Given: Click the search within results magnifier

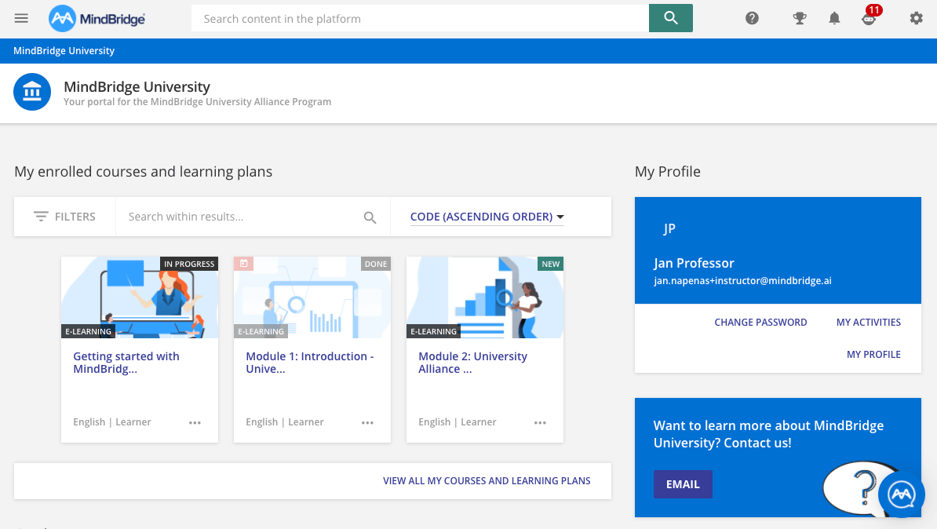Looking at the screenshot, I should pyautogui.click(x=370, y=217).
